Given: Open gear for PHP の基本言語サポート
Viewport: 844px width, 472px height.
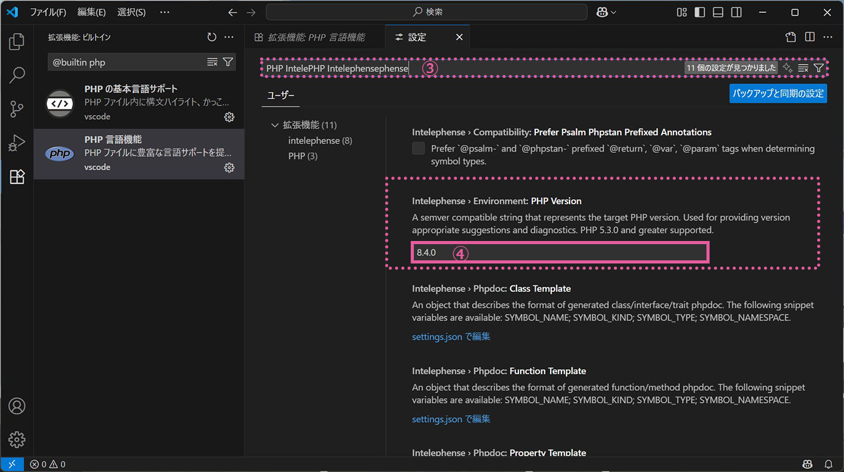Looking at the screenshot, I should point(229,117).
